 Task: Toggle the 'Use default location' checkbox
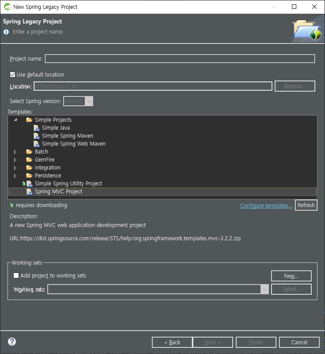coord(13,74)
